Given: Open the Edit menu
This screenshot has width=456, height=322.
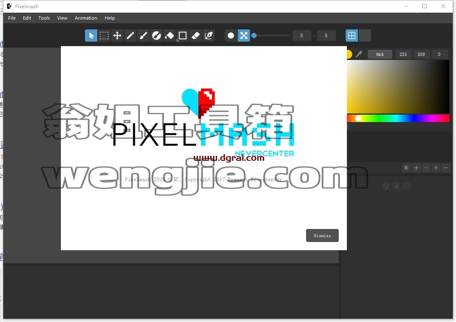Looking at the screenshot, I should pos(27,18).
